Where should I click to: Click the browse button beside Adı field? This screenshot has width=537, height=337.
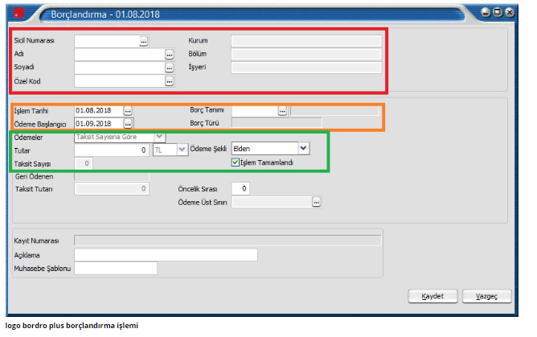click(170, 54)
